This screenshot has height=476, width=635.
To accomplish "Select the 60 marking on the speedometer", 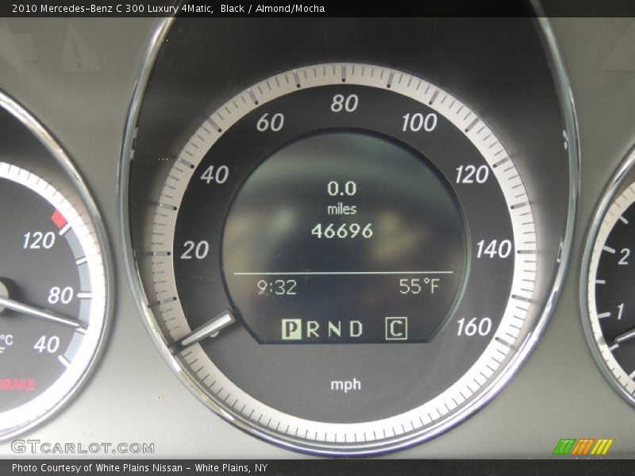I will point(270,122).
